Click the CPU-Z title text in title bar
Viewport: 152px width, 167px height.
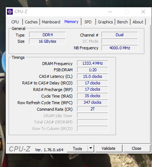coord(21,12)
